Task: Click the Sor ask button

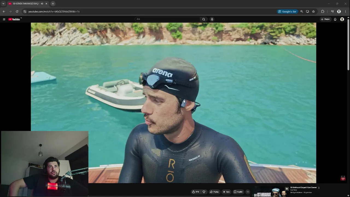Action: tap(226, 192)
